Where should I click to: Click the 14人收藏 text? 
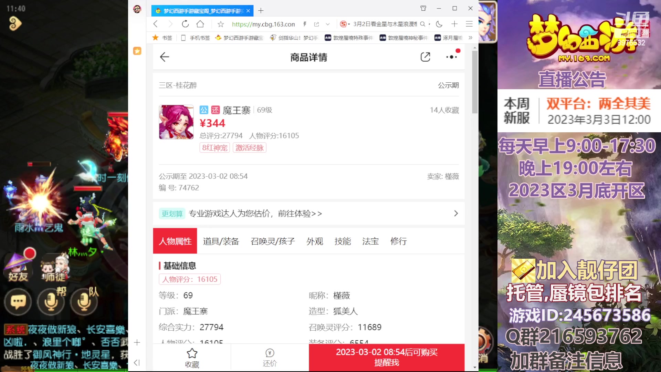(444, 110)
